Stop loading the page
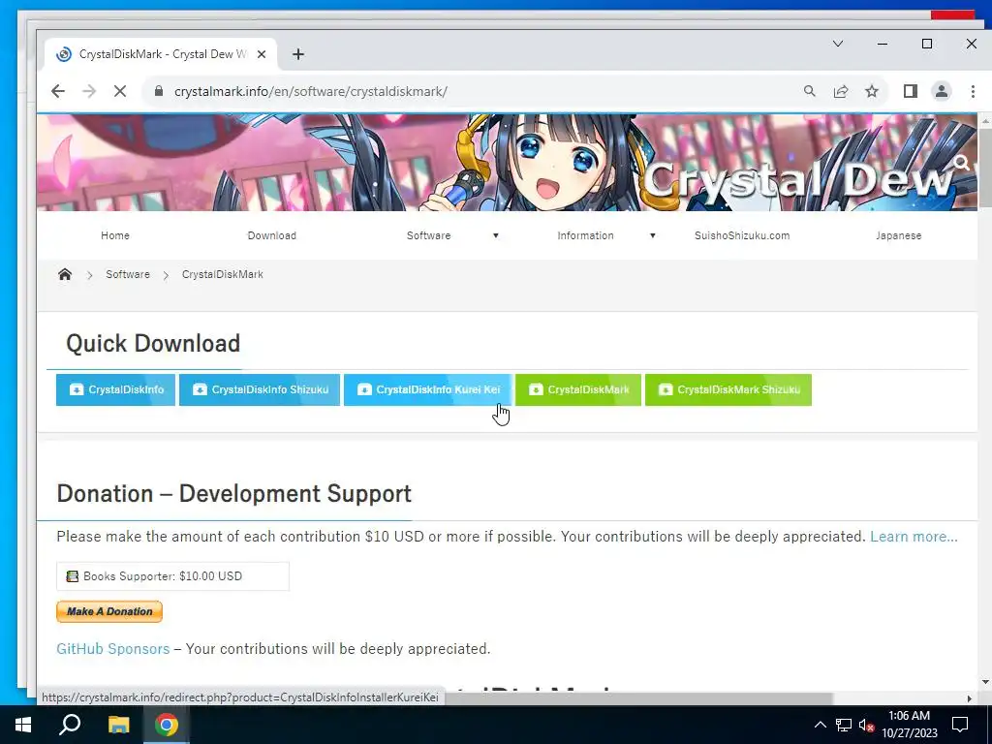The image size is (992, 744). pyautogui.click(x=119, y=91)
